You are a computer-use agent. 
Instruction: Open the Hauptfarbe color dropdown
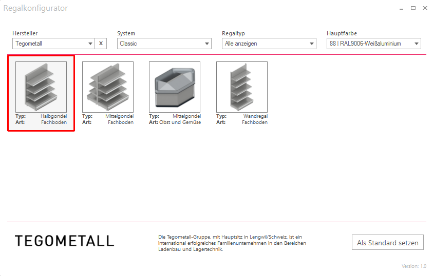(373, 44)
